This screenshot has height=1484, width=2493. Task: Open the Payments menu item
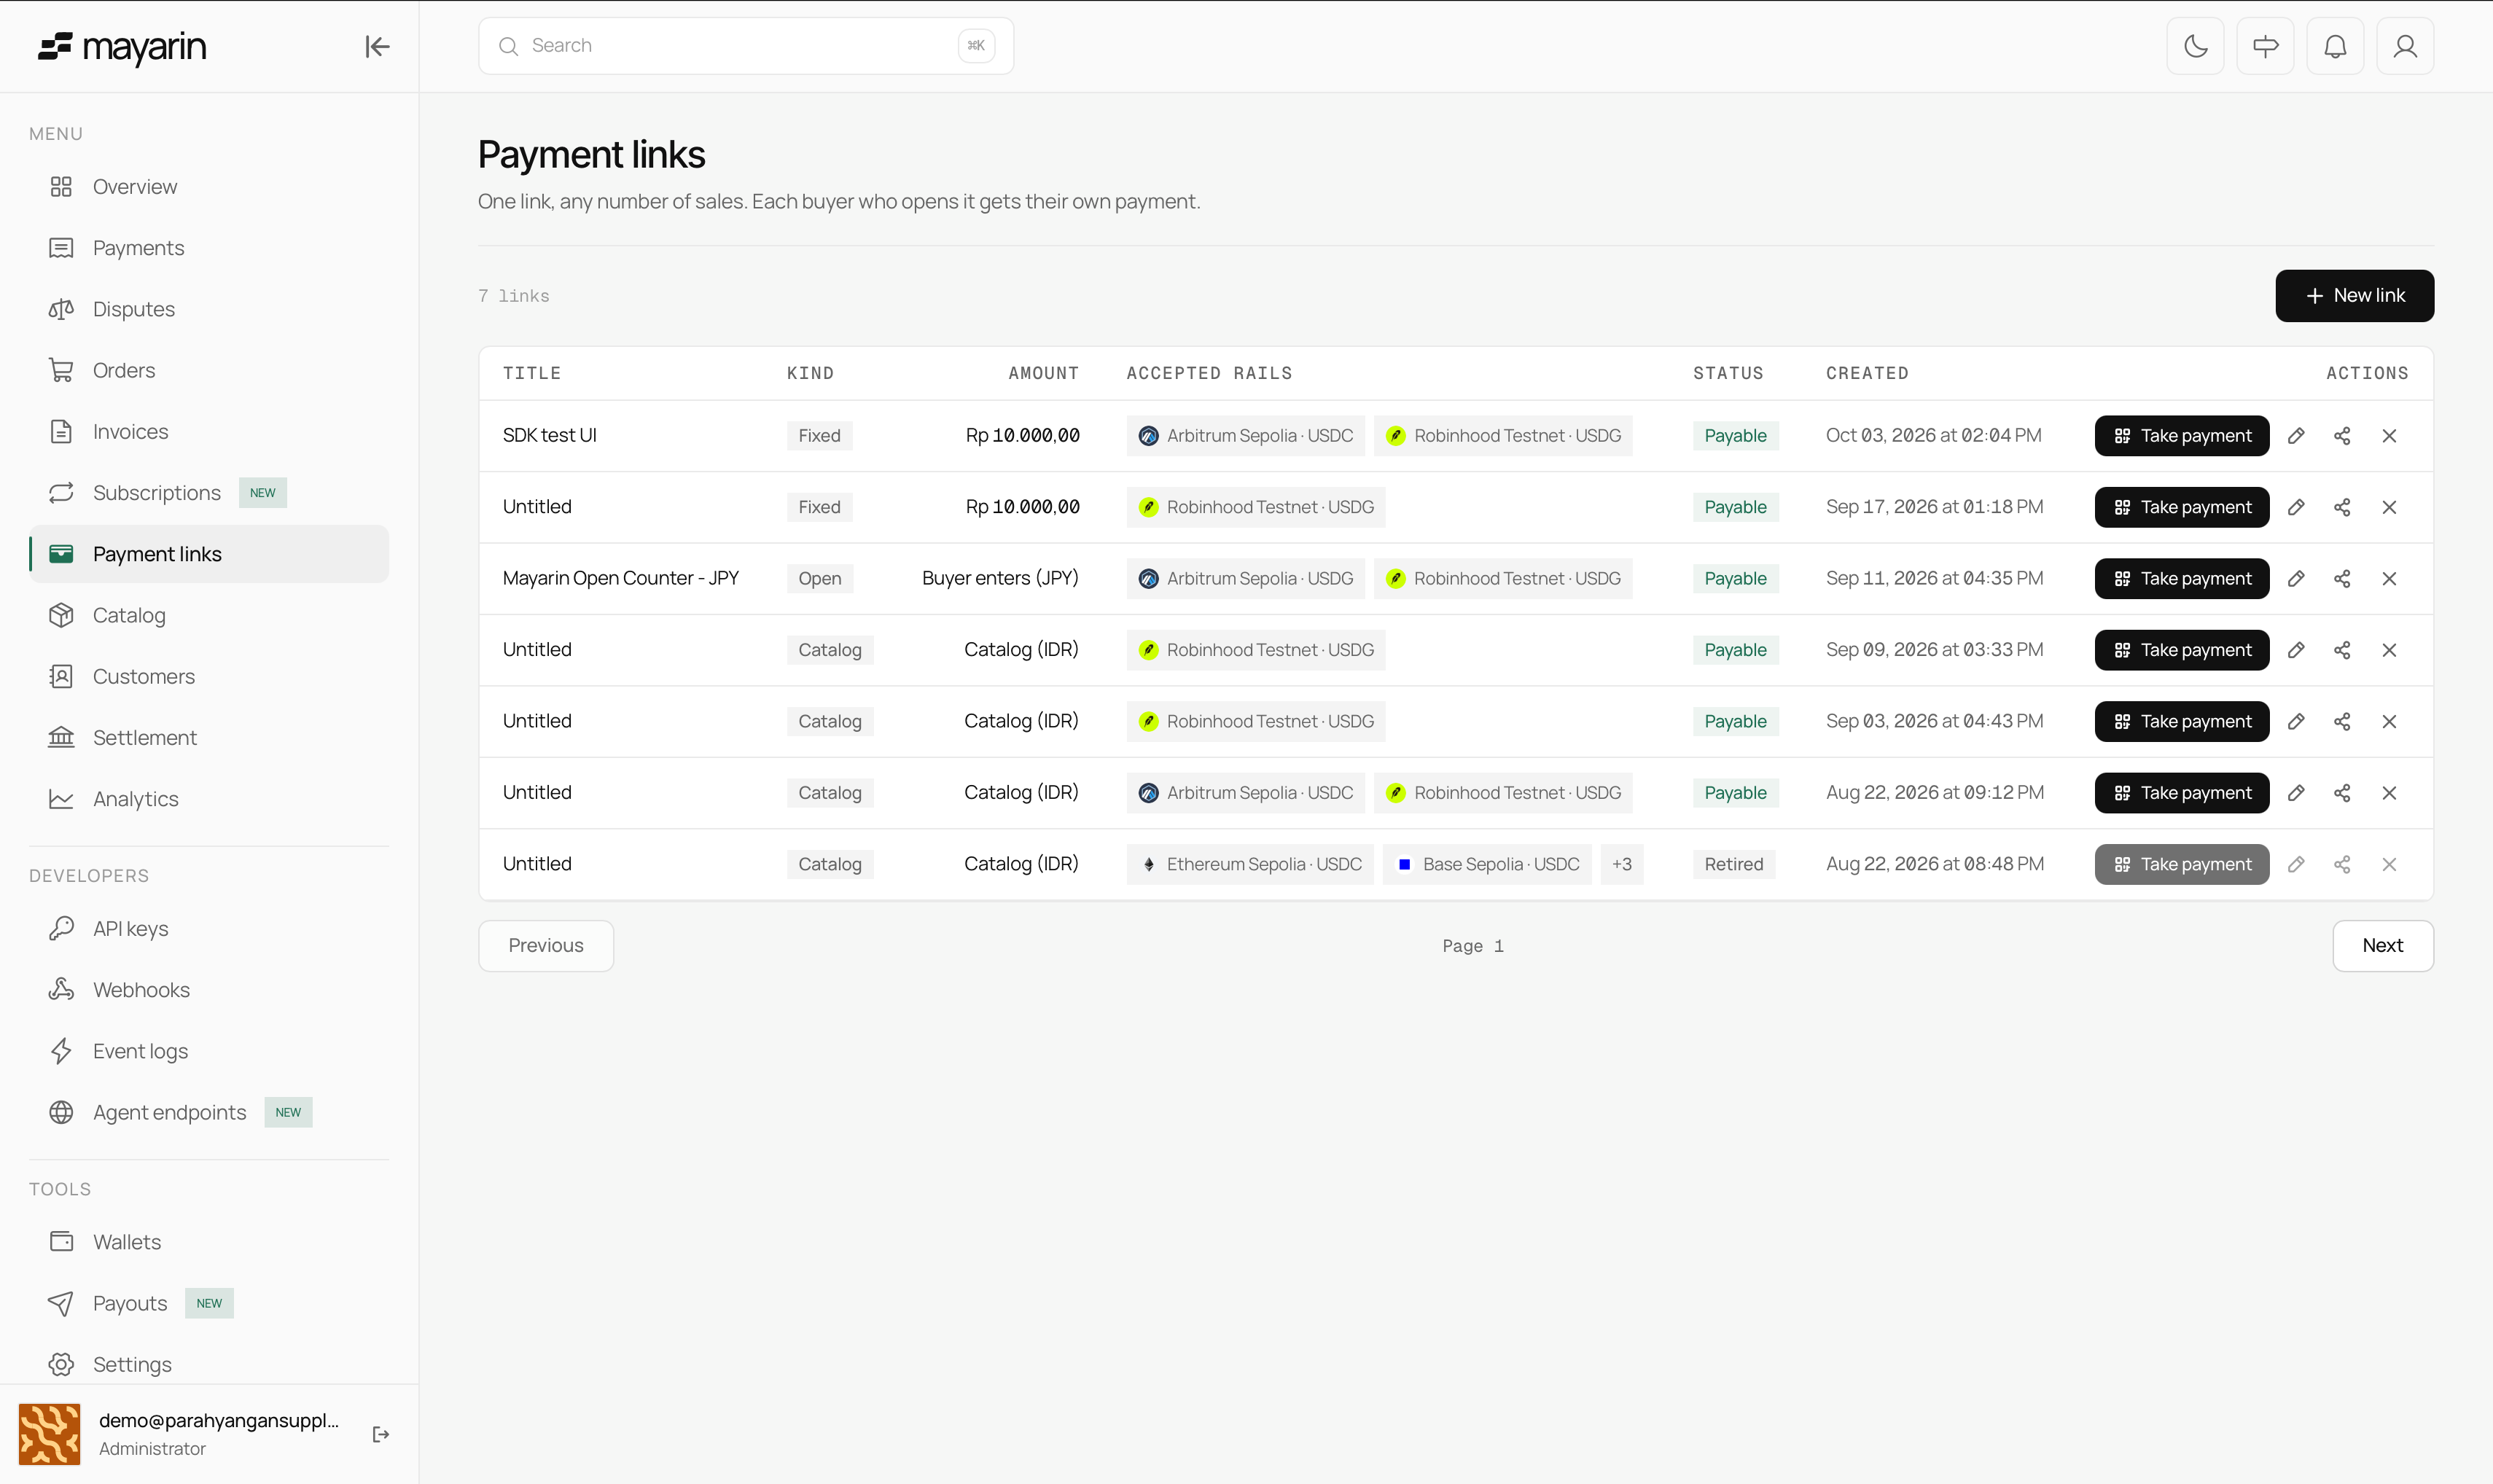(x=209, y=248)
